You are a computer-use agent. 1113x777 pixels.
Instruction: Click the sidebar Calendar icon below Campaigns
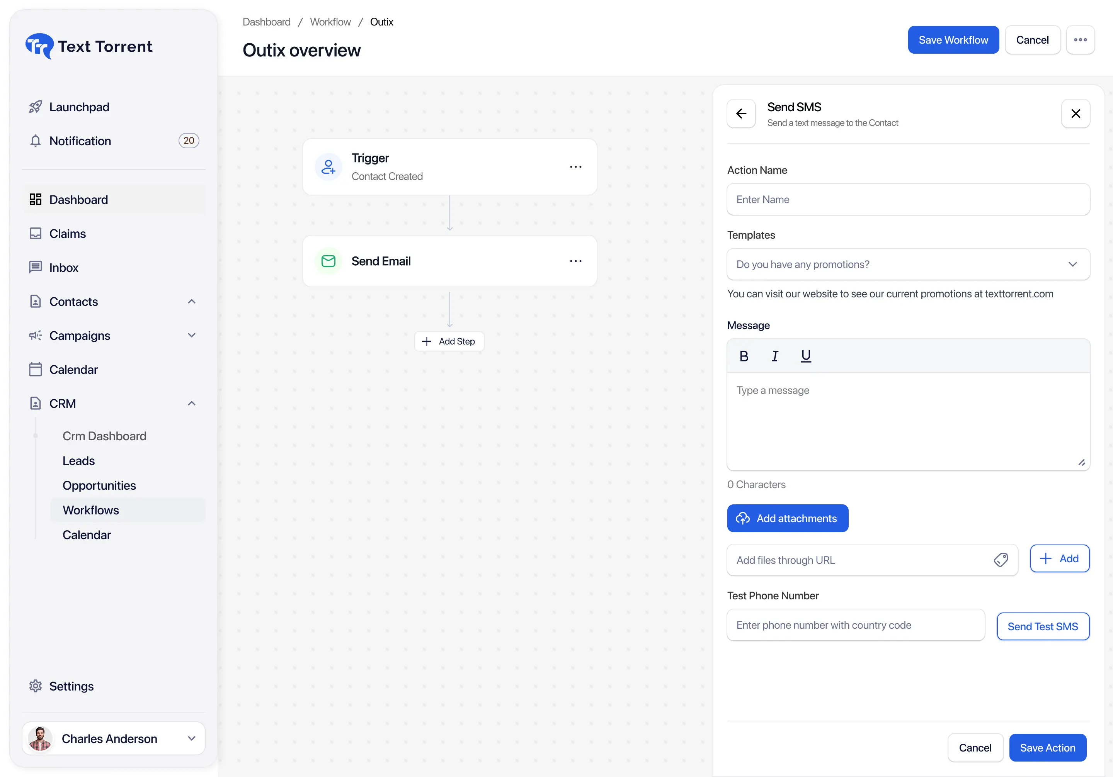click(x=36, y=370)
